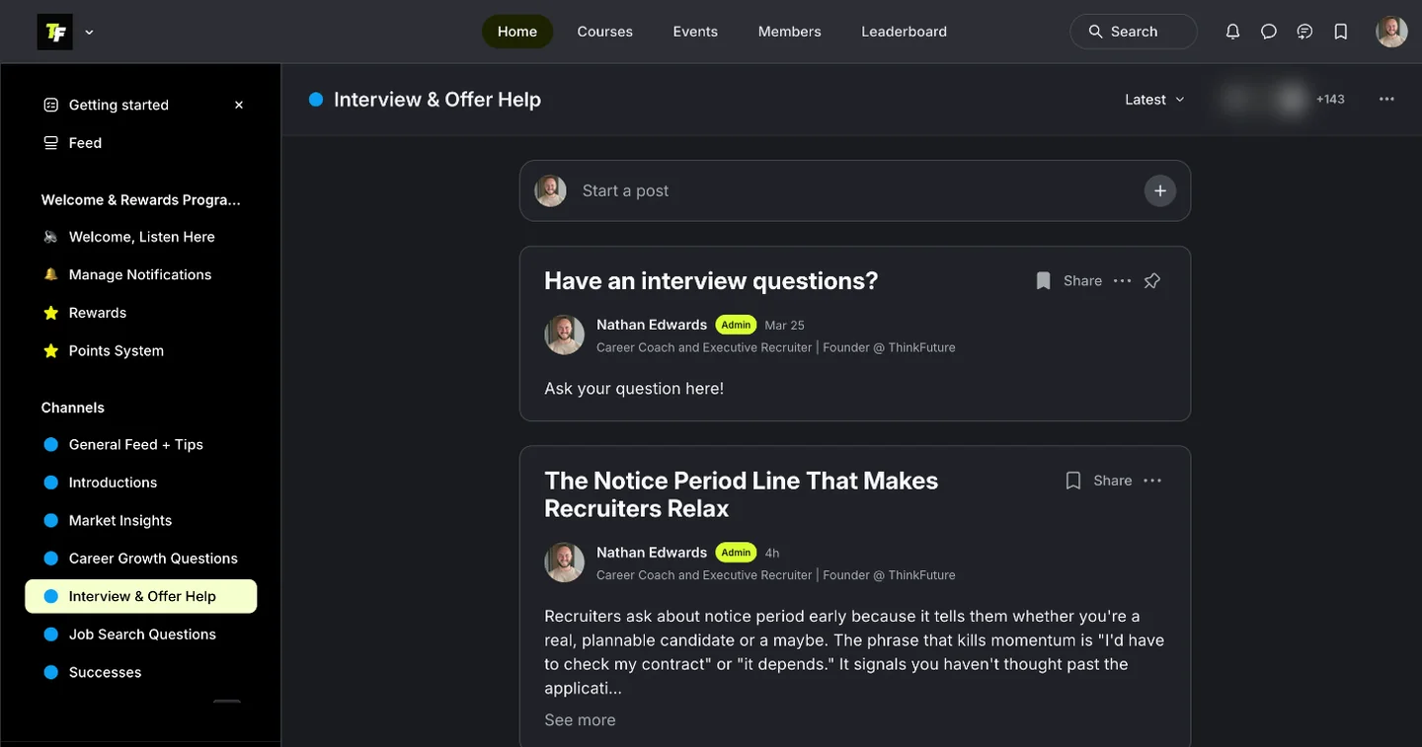This screenshot has height=747, width=1422.
Task: Click the 'Start a post' field
Action: click(855, 190)
